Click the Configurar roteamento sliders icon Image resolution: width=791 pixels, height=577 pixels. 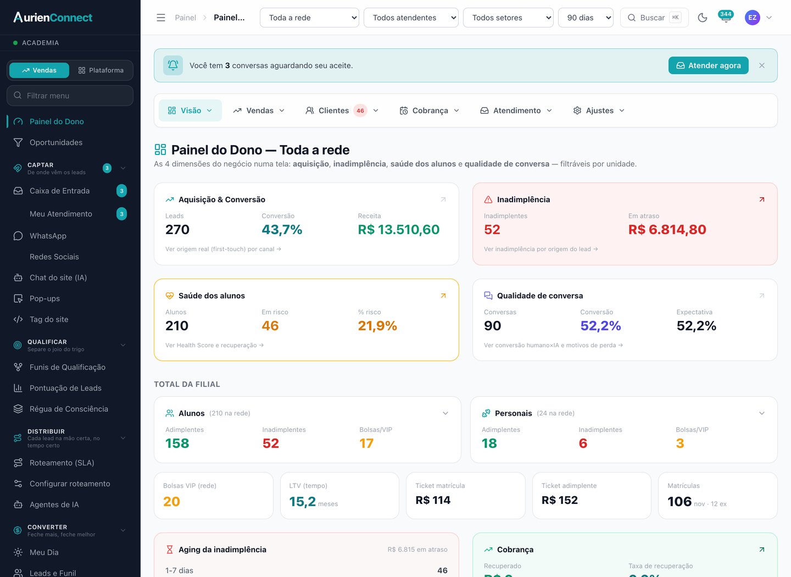coord(18,484)
